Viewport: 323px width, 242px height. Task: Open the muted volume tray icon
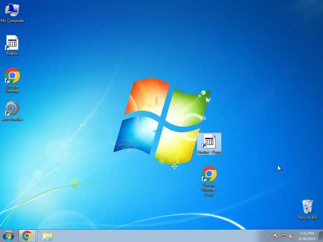(x=291, y=236)
